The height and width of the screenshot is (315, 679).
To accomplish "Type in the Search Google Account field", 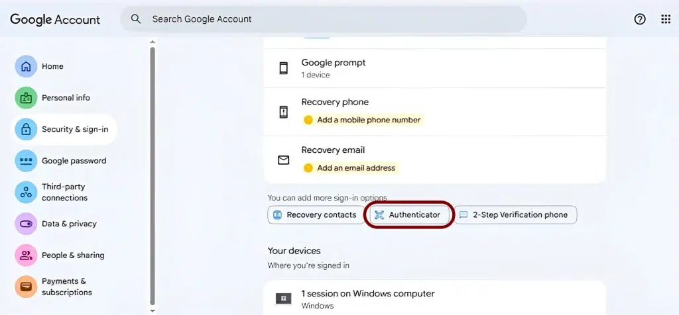I will (332, 19).
